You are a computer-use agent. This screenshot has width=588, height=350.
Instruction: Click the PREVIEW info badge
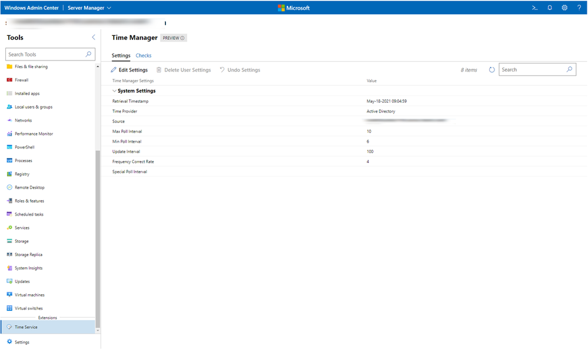click(173, 38)
